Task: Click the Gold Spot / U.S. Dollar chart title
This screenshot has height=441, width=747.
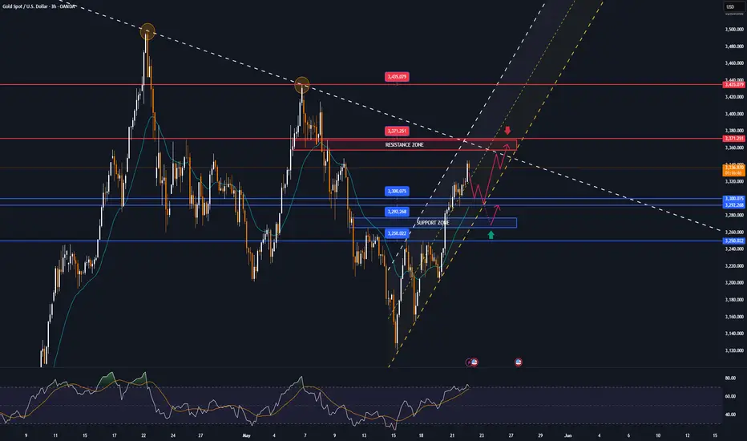Action: click(x=39, y=6)
